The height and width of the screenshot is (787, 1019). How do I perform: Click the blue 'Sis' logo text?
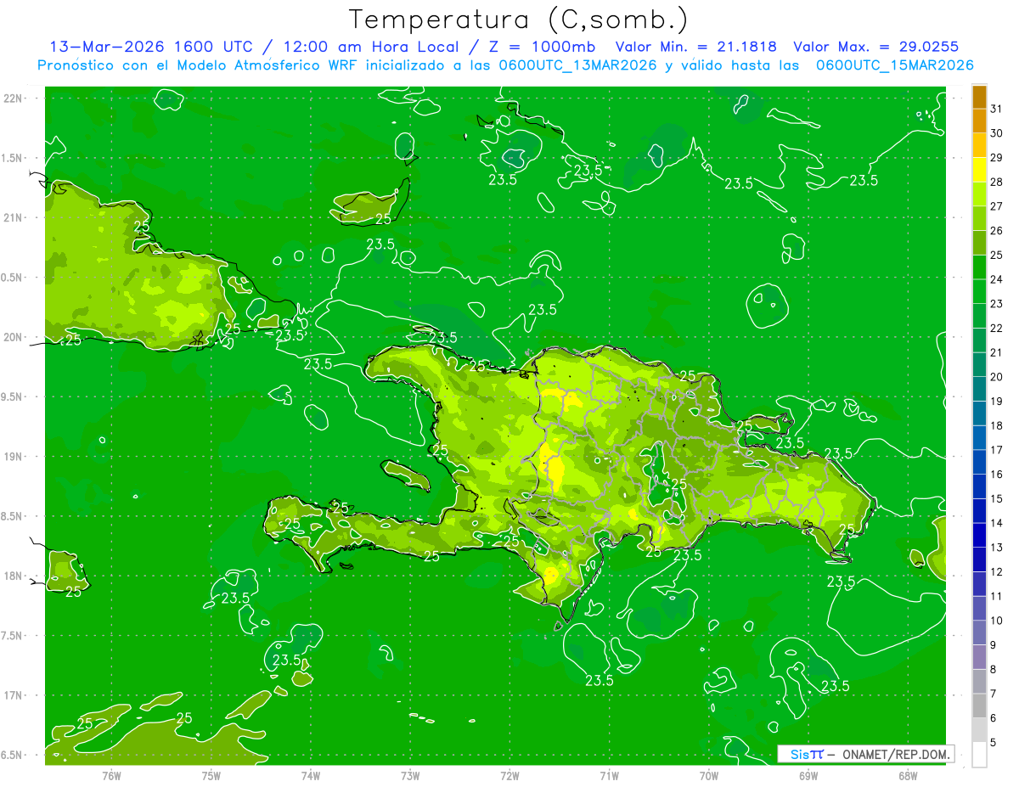click(799, 754)
